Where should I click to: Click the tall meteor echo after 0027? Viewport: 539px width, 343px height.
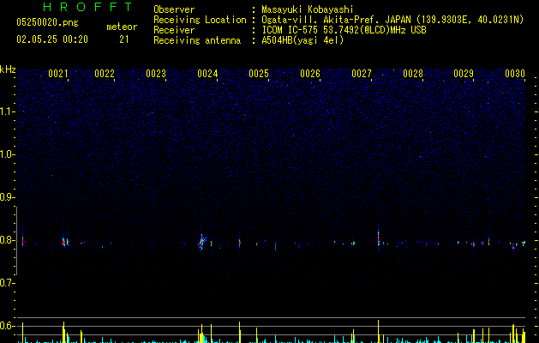[x=379, y=236]
